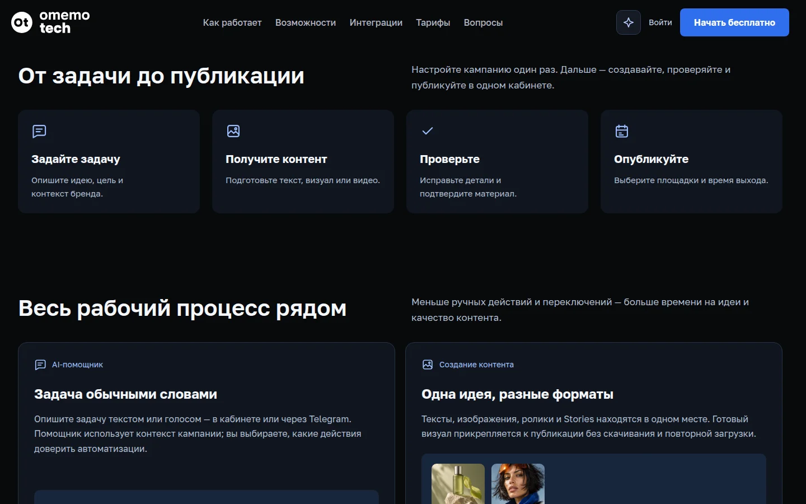
Task: Toggle theme with the sparkle icon button
Action: (x=629, y=22)
